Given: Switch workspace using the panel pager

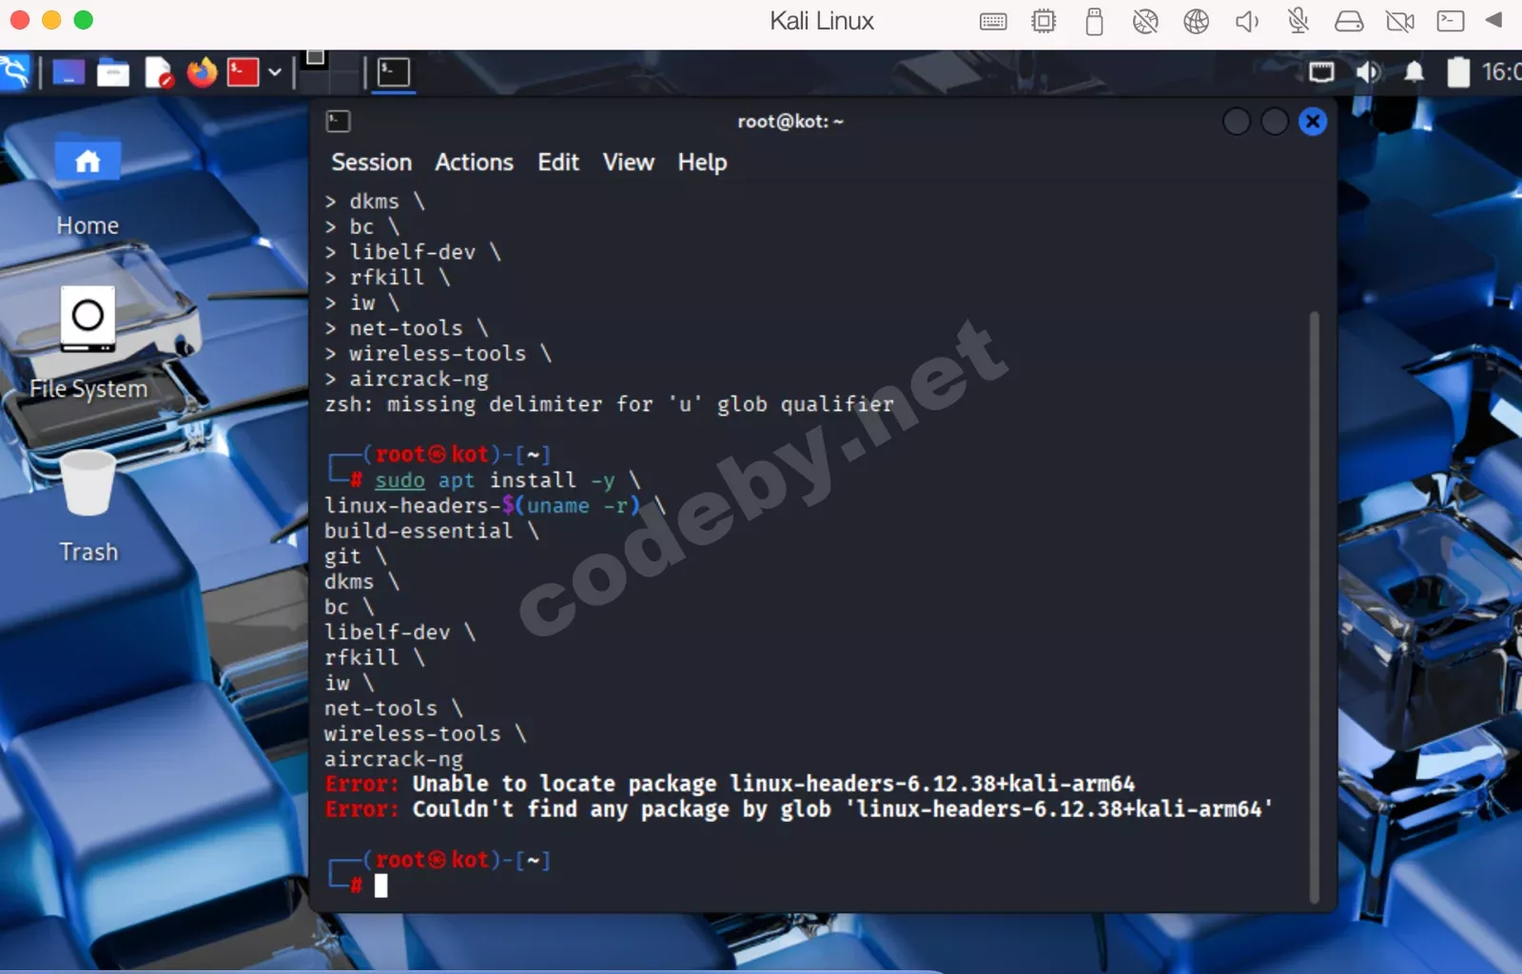Looking at the screenshot, I should [328, 72].
